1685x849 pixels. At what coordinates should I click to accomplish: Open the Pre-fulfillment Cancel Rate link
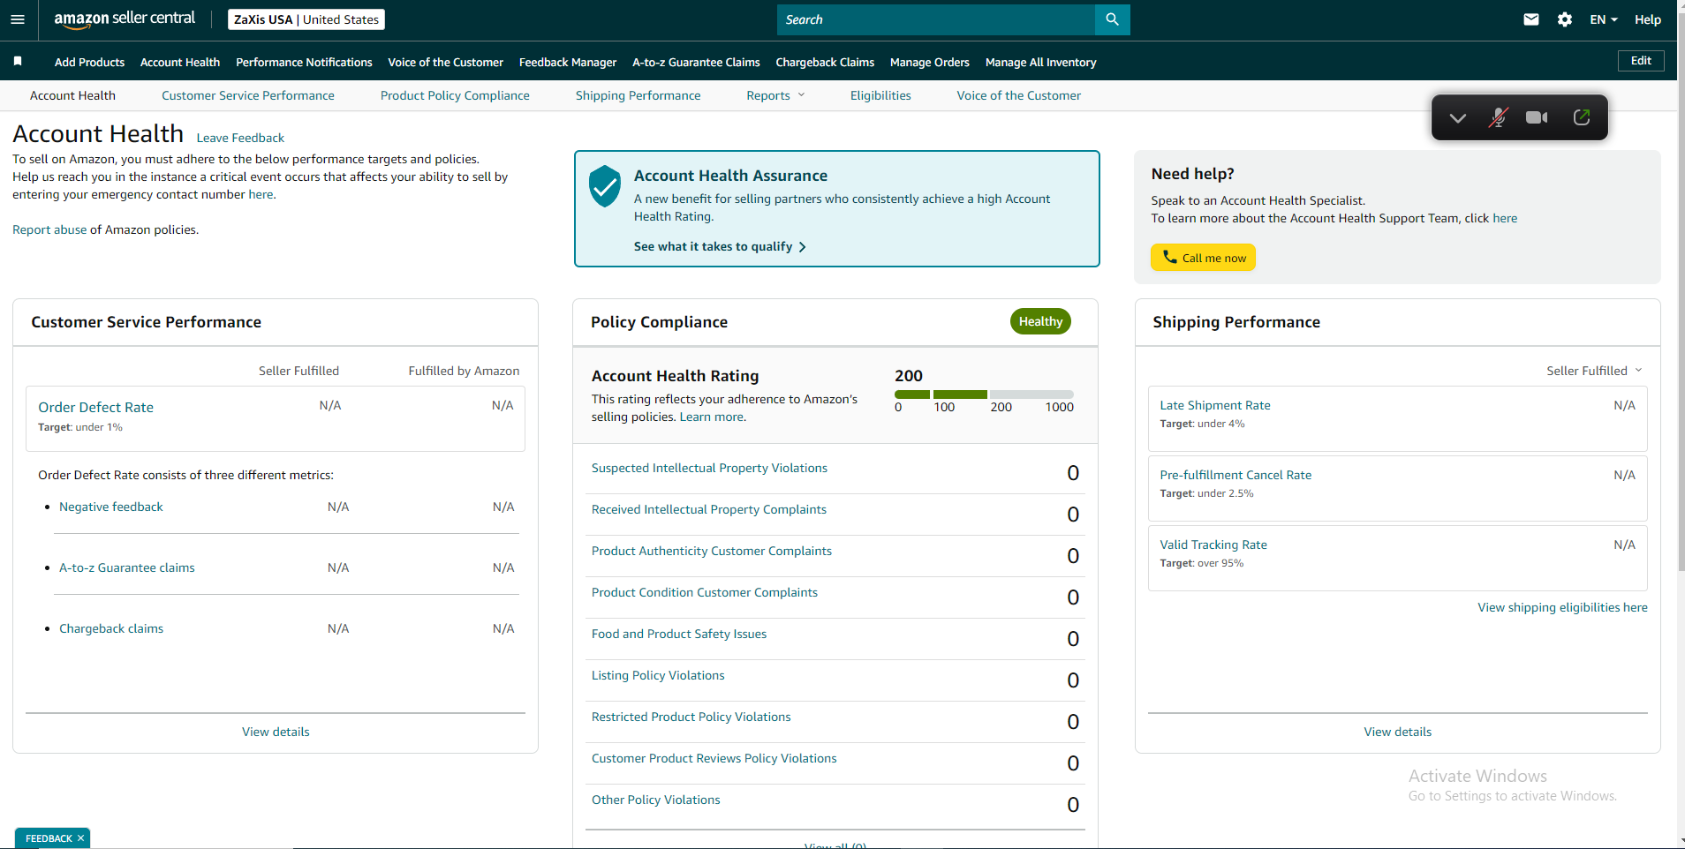1235,475
